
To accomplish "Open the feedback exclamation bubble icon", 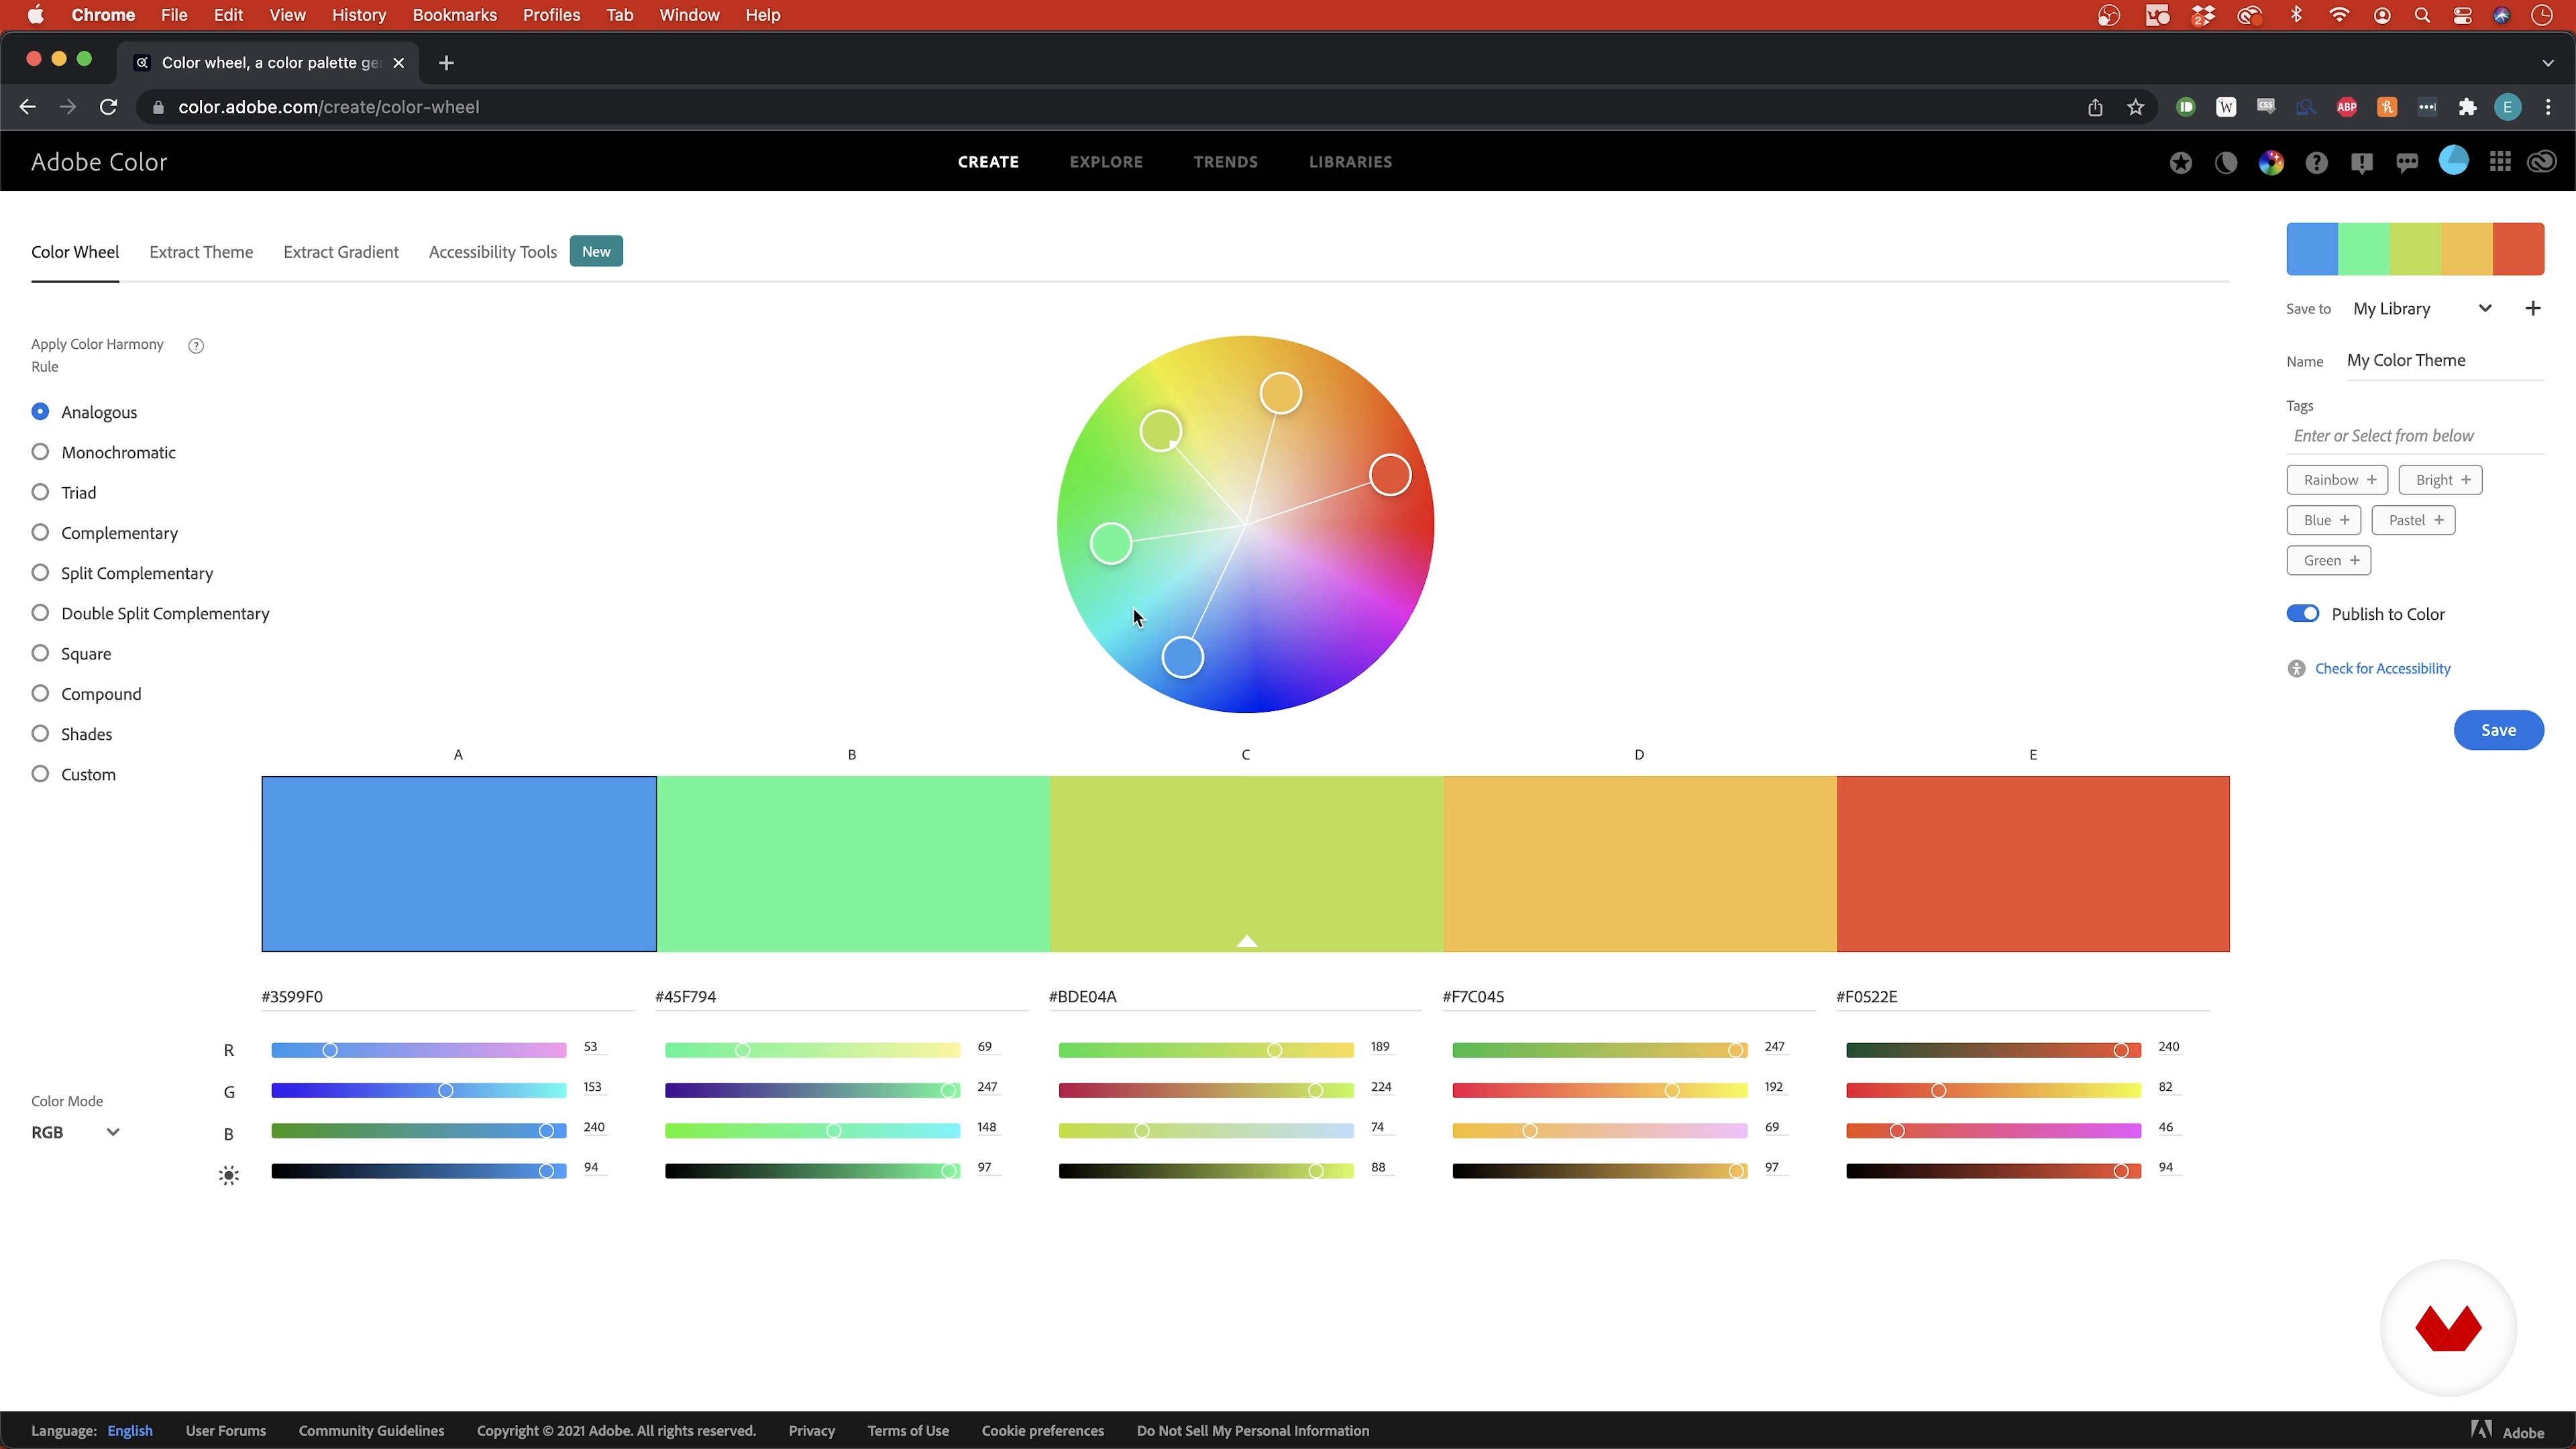I will tap(2362, 163).
